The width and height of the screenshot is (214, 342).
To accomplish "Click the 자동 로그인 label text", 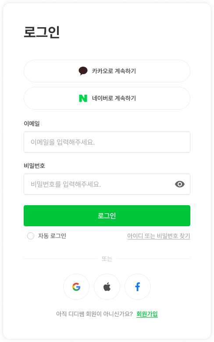I will pos(52,236).
